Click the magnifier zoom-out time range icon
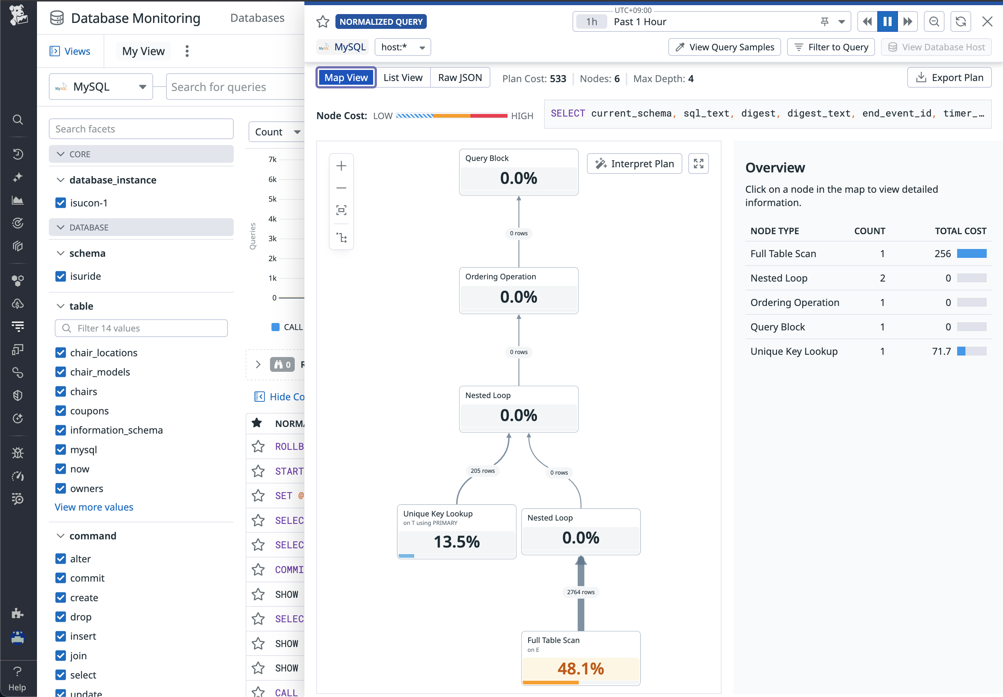This screenshot has width=1003, height=697. [x=934, y=21]
